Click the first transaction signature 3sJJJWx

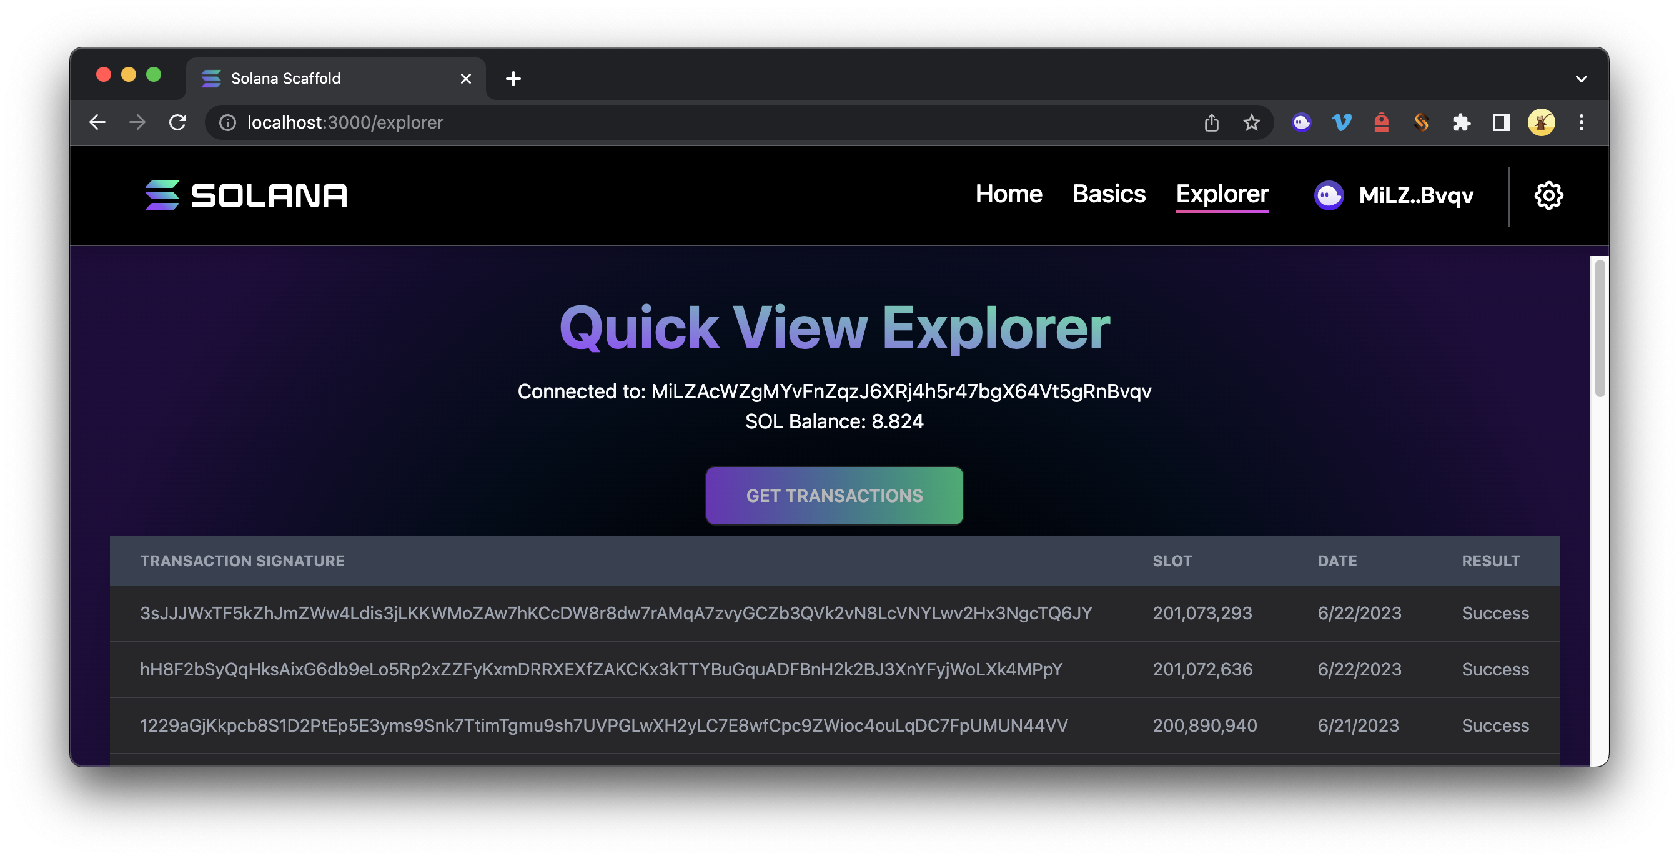(x=615, y=613)
